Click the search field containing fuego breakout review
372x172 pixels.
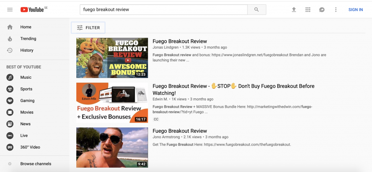point(163,10)
